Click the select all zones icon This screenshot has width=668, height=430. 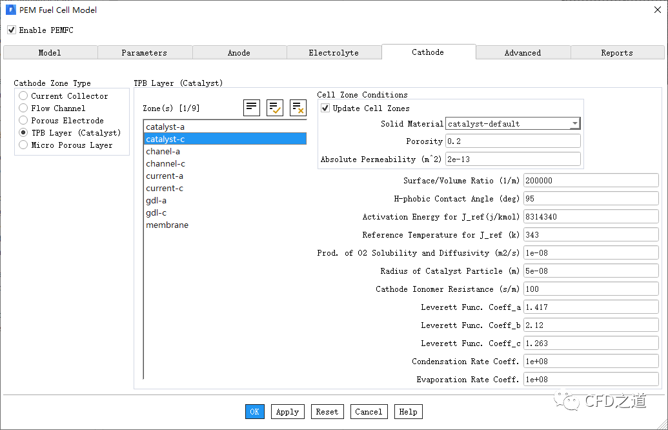click(275, 108)
